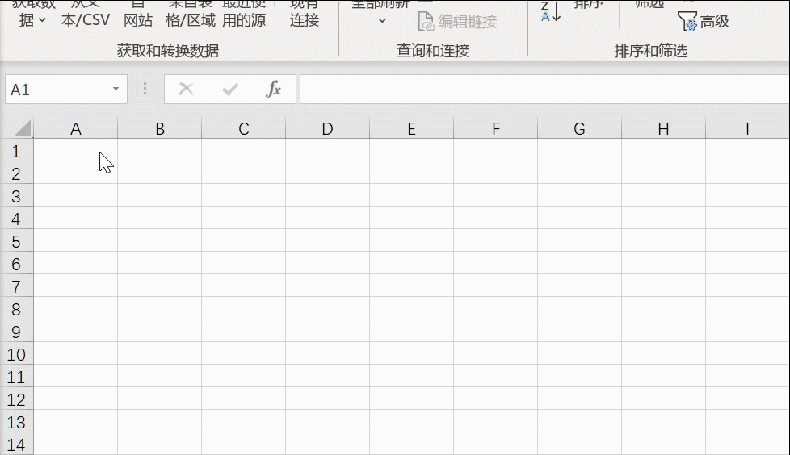The height and width of the screenshot is (455, 790).
Task: Open Recent Sources (最近使用的源)
Action: tap(244, 14)
